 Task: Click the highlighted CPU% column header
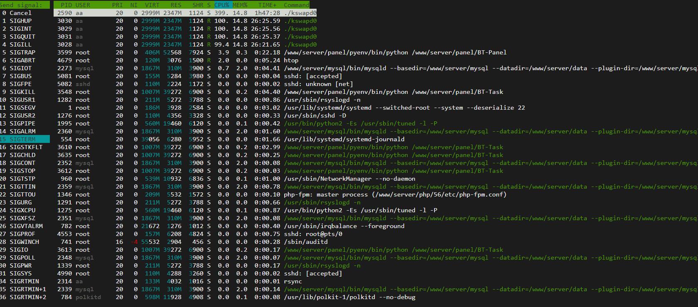point(222,5)
